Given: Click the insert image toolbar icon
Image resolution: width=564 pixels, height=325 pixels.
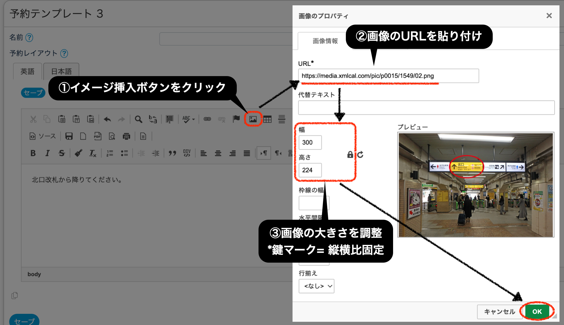Looking at the screenshot, I should [x=253, y=119].
